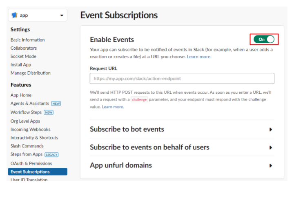Open the app selector dropdown arrow
This screenshot has width=294, height=220.
(x=62, y=15)
